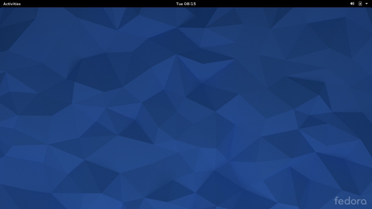Click the Activities label in top bar
This screenshot has width=372, height=209.
coord(12,4)
